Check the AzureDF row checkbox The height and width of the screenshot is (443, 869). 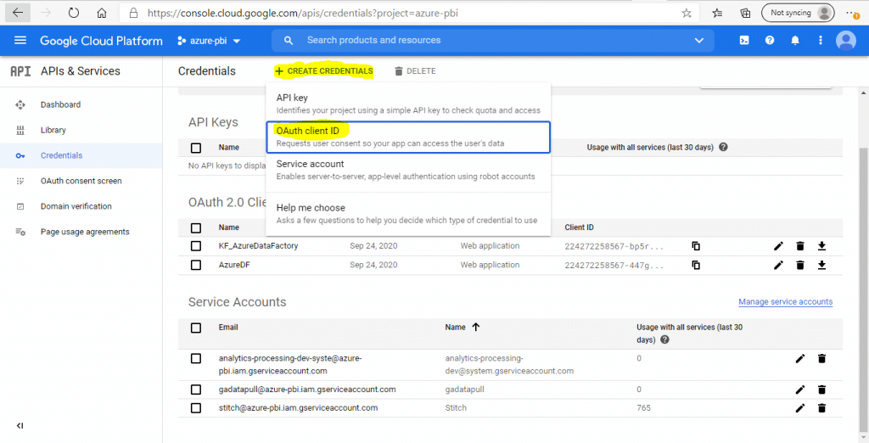[x=196, y=265]
